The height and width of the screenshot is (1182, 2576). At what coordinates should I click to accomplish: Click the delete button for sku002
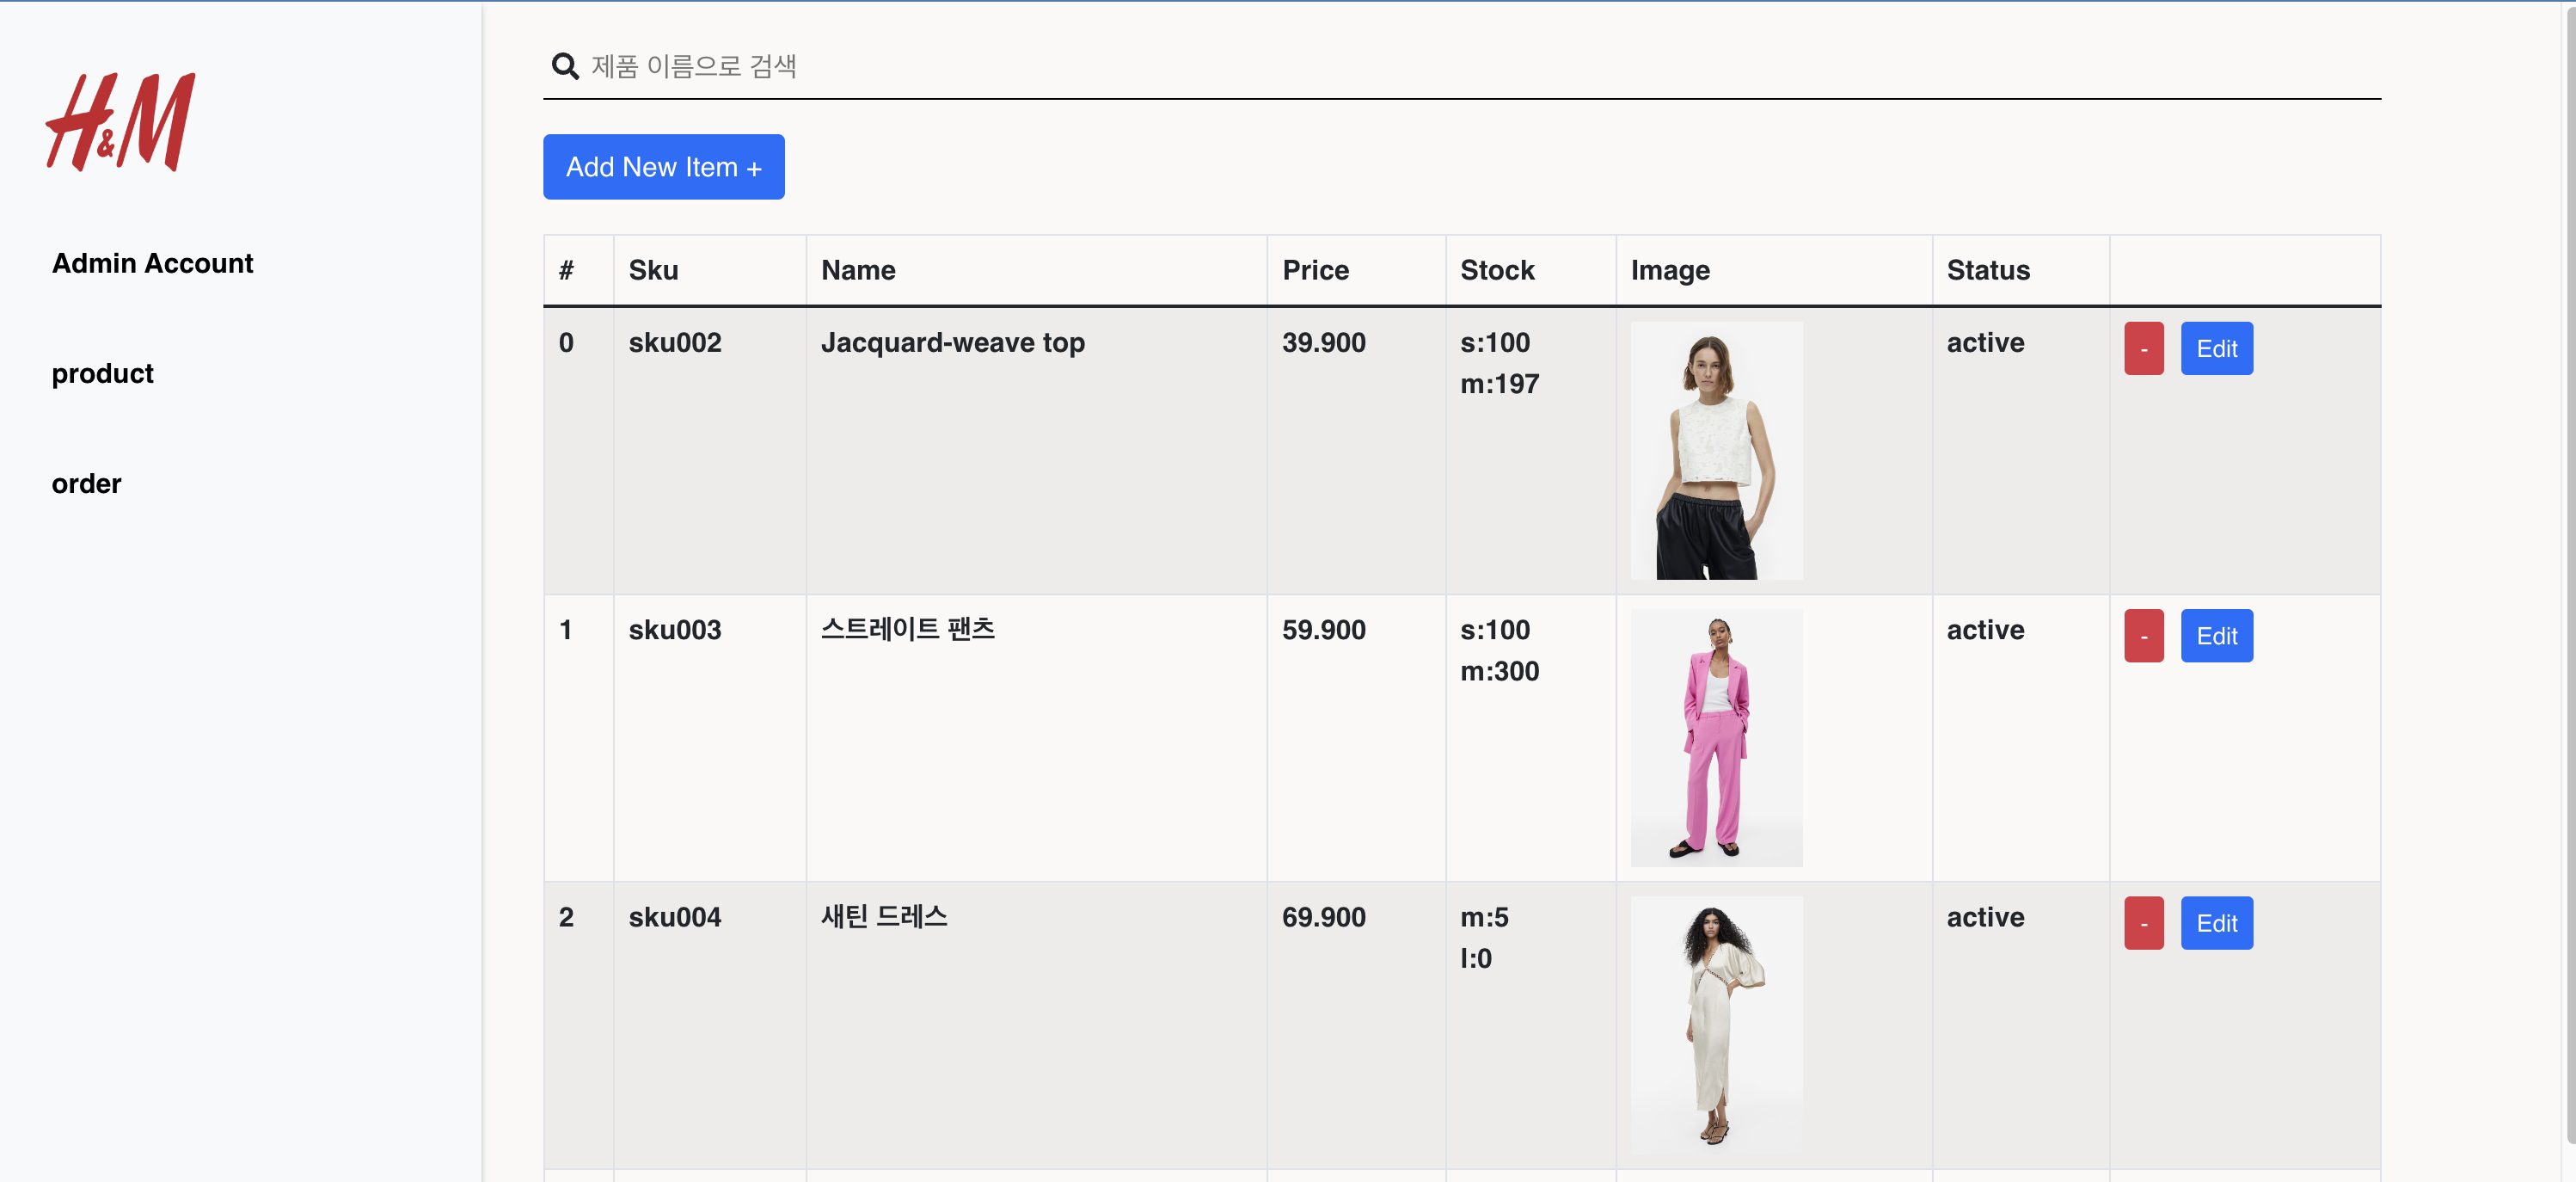coord(2143,348)
